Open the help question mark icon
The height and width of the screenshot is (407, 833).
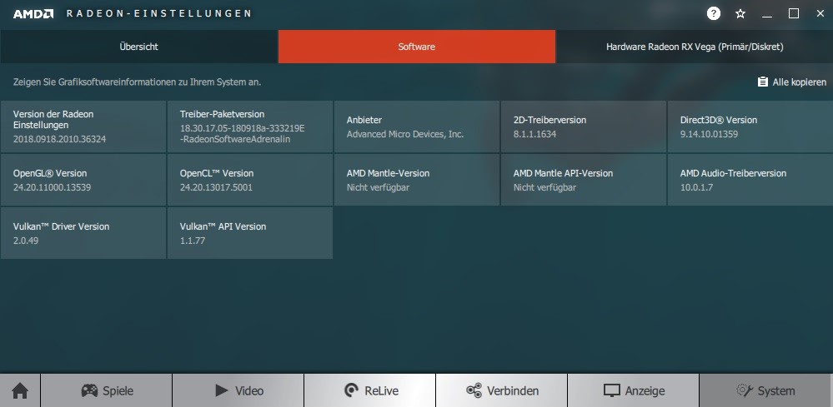click(x=714, y=14)
